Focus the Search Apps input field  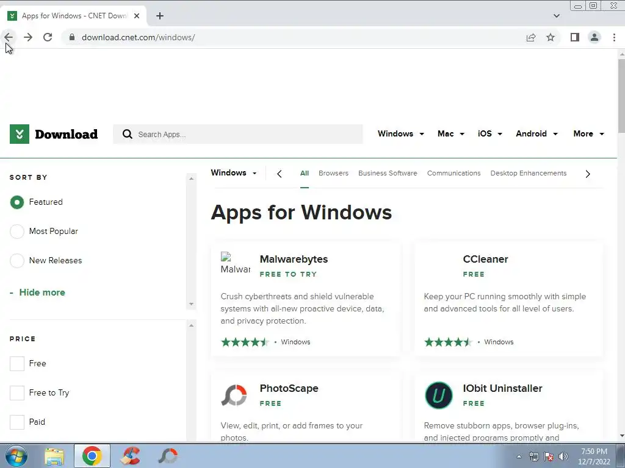coord(238,134)
